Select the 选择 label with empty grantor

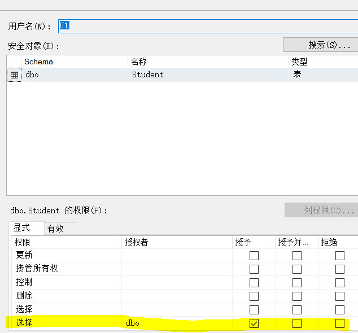24,309
